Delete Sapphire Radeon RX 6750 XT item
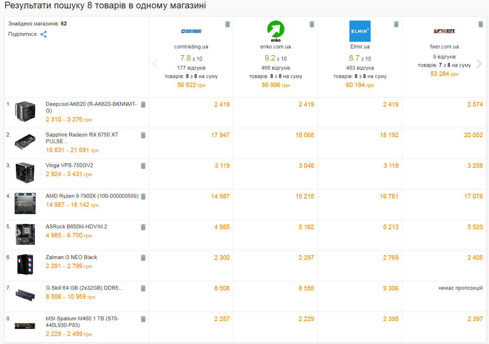Screen dimensions: 489x344 coord(143,135)
